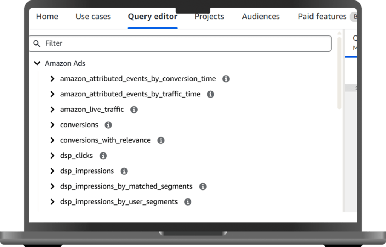The height and width of the screenshot is (247, 386).
Task: Open the Paid features tab
Action: 322,17
